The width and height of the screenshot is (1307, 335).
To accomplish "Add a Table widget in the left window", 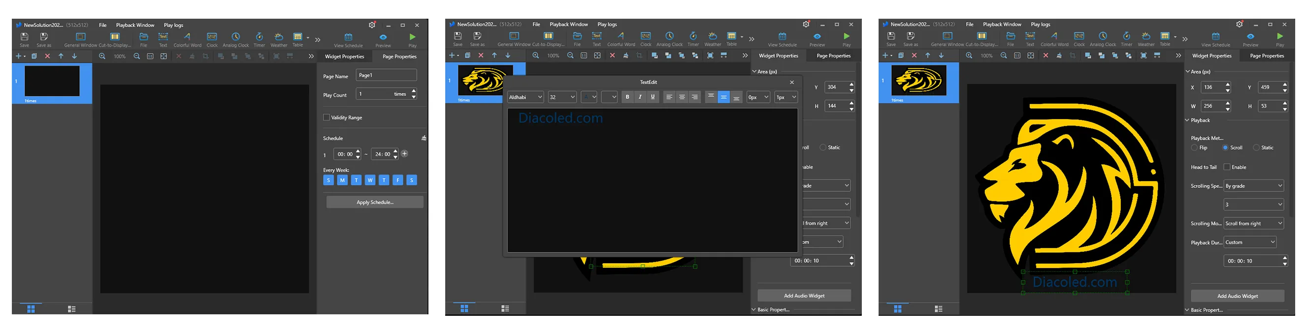I will click(298, 39).
